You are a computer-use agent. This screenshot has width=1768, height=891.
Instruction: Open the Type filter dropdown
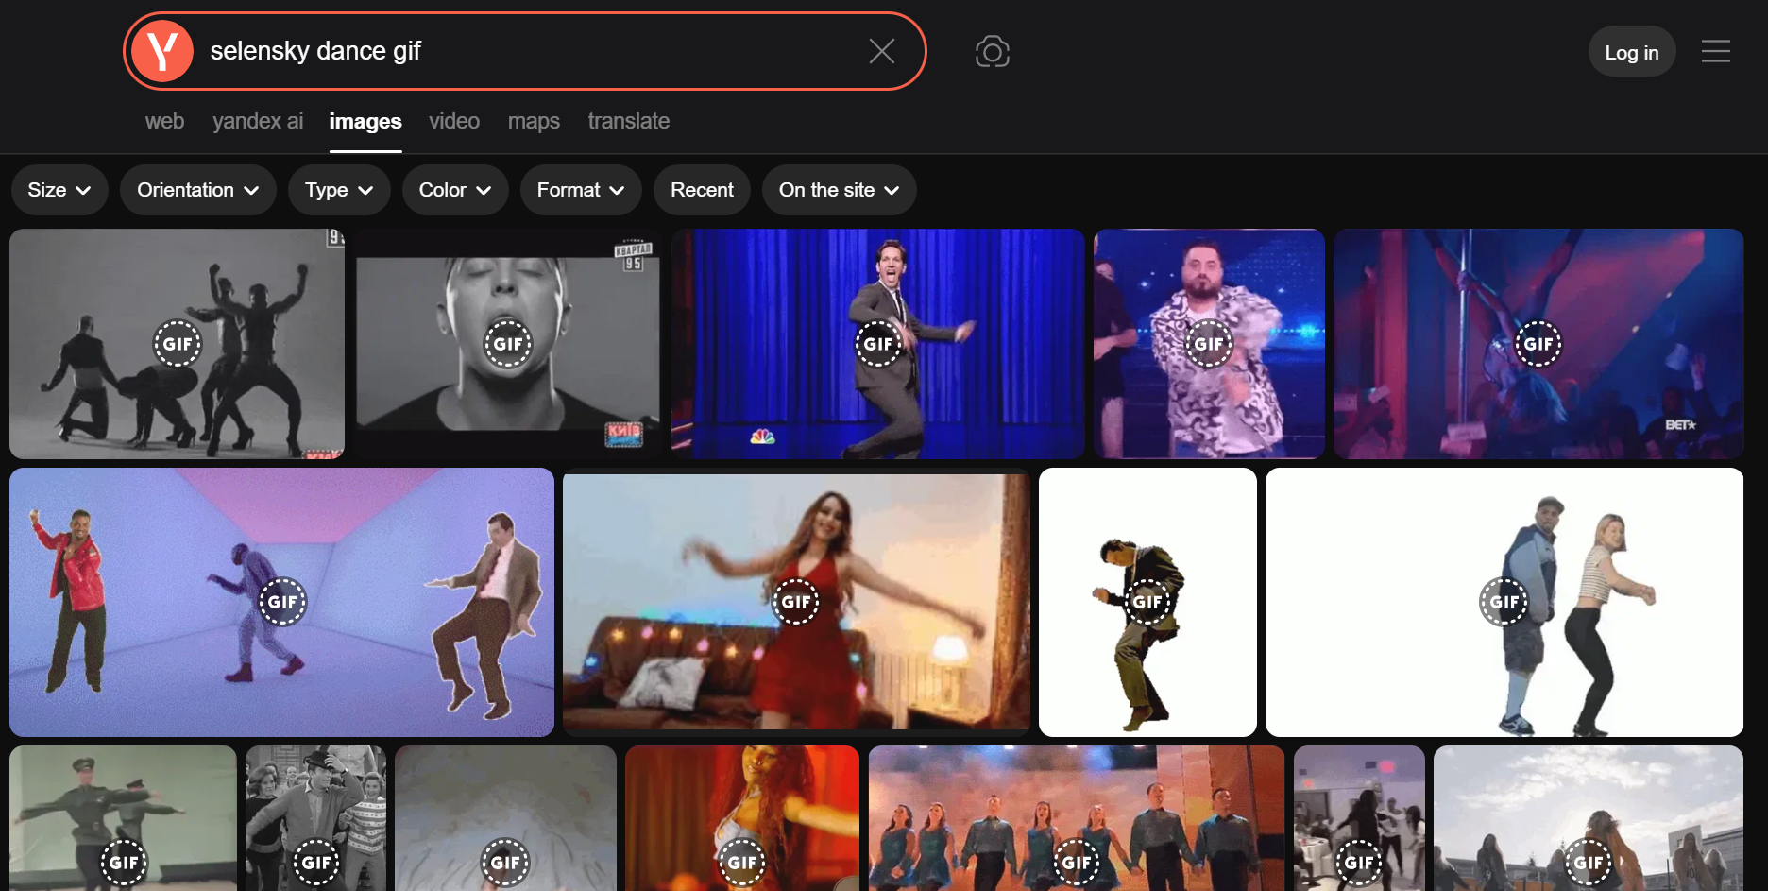(339, 190)
